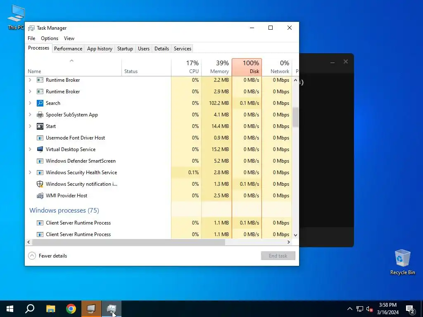Open taskbar search magnifier
Viewport: 423px width, 317px height.
30,309
